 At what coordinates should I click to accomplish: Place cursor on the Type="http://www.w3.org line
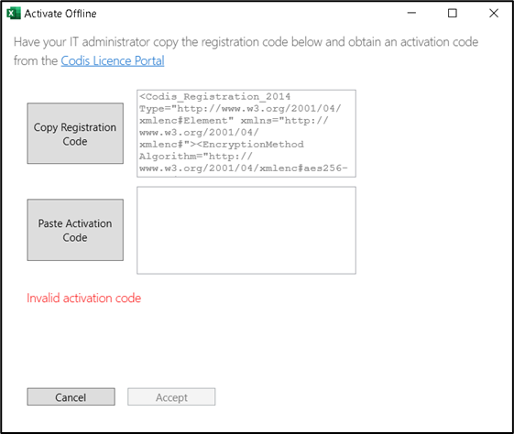click(x=240, y=108)
